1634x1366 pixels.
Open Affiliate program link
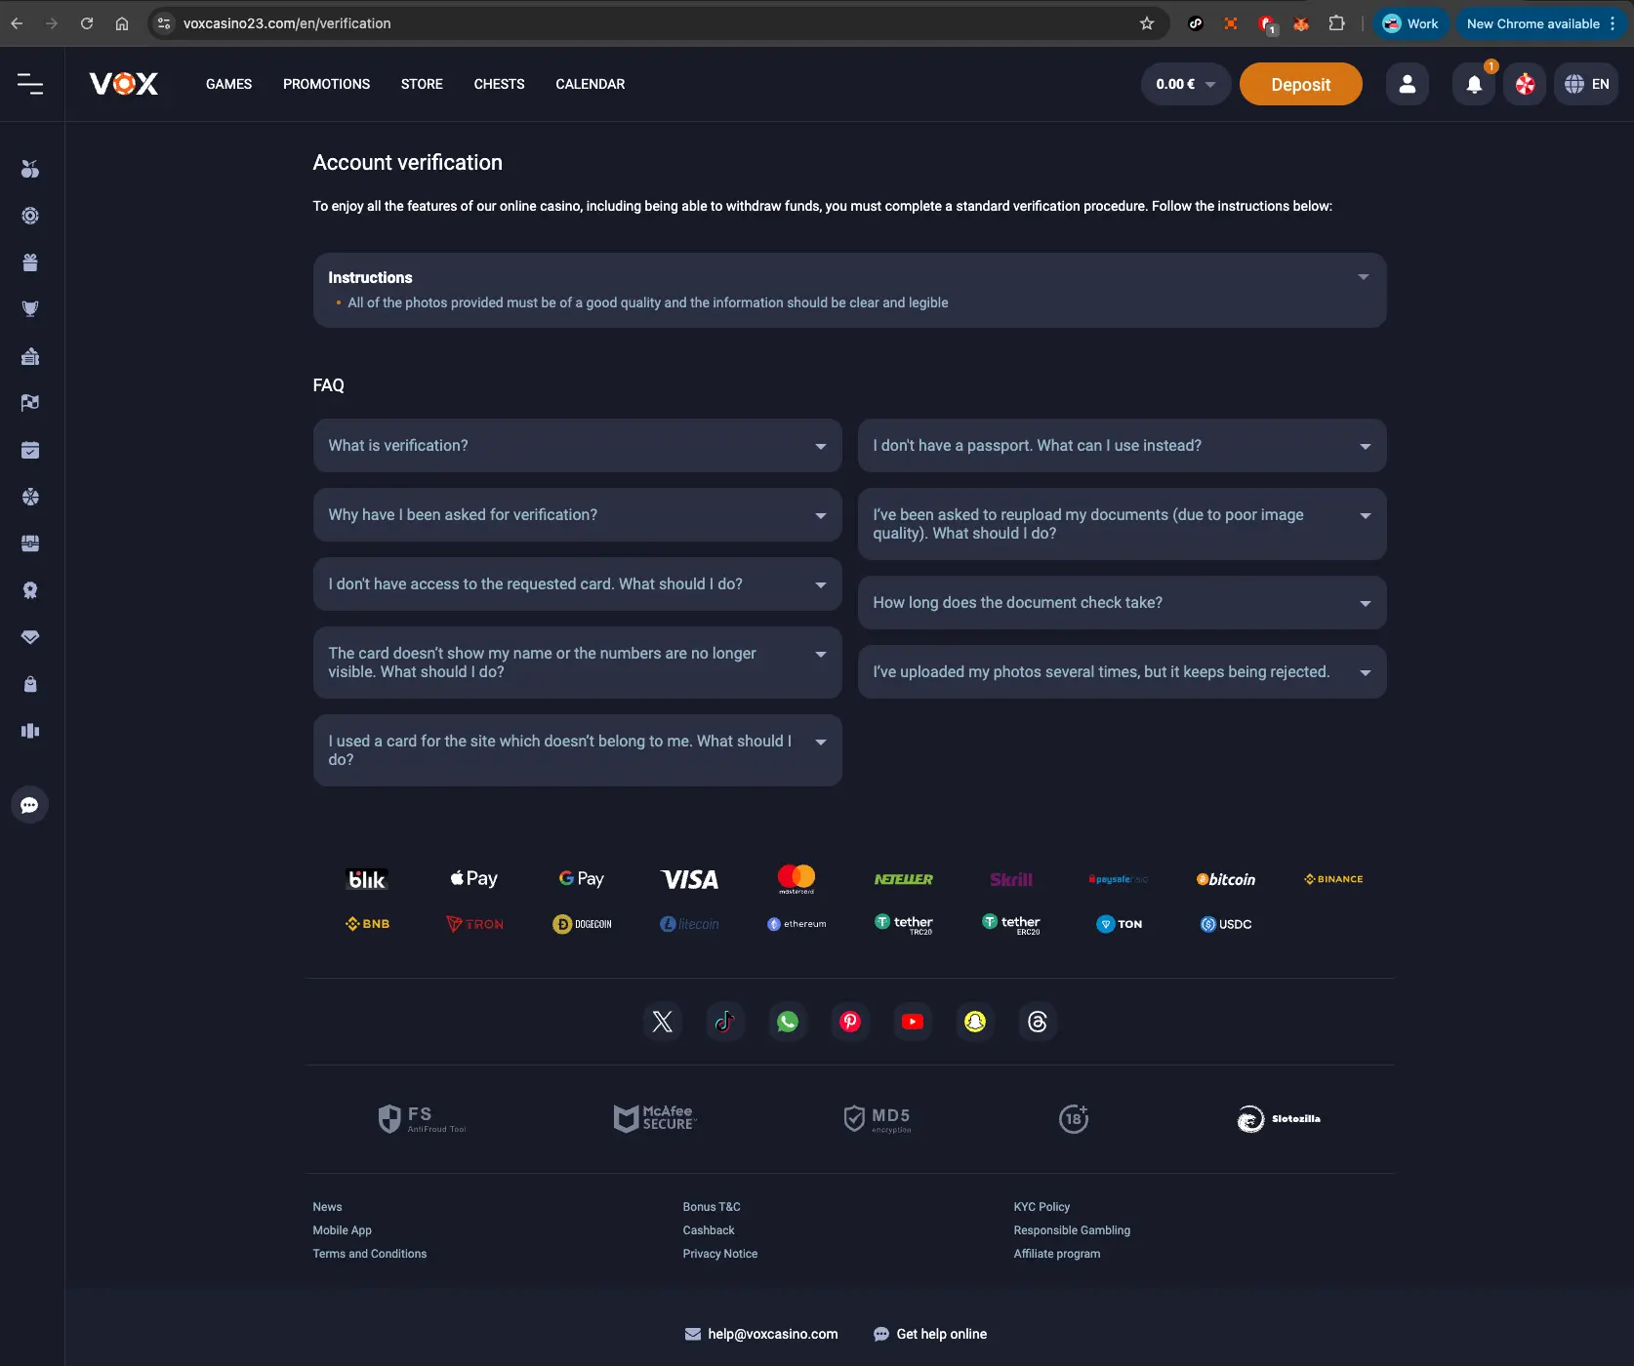[1056, 1254]
